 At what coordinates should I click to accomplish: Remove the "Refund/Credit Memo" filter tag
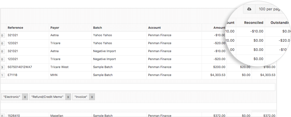[68, 97]
